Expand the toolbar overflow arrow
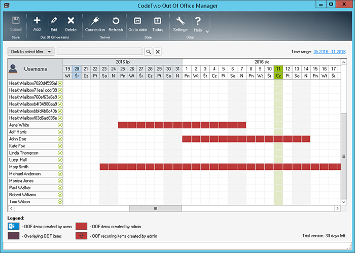This screenshot has height=253, width=355. click(207, 31)
